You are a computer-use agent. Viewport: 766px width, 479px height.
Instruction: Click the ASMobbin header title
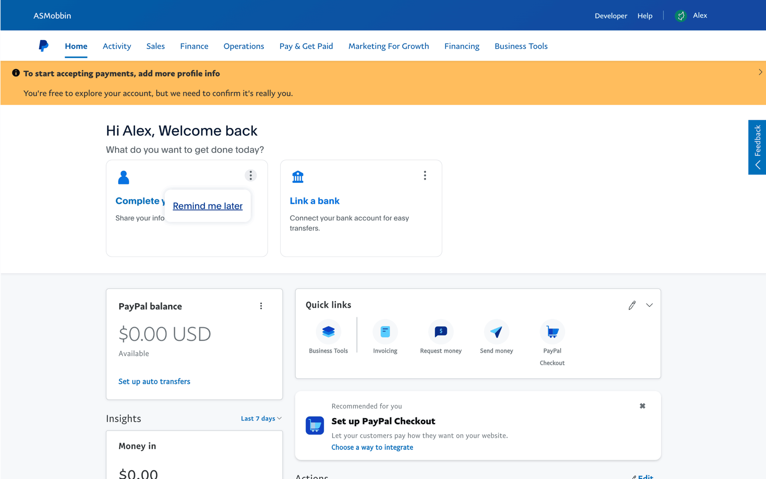click(52, 16)
